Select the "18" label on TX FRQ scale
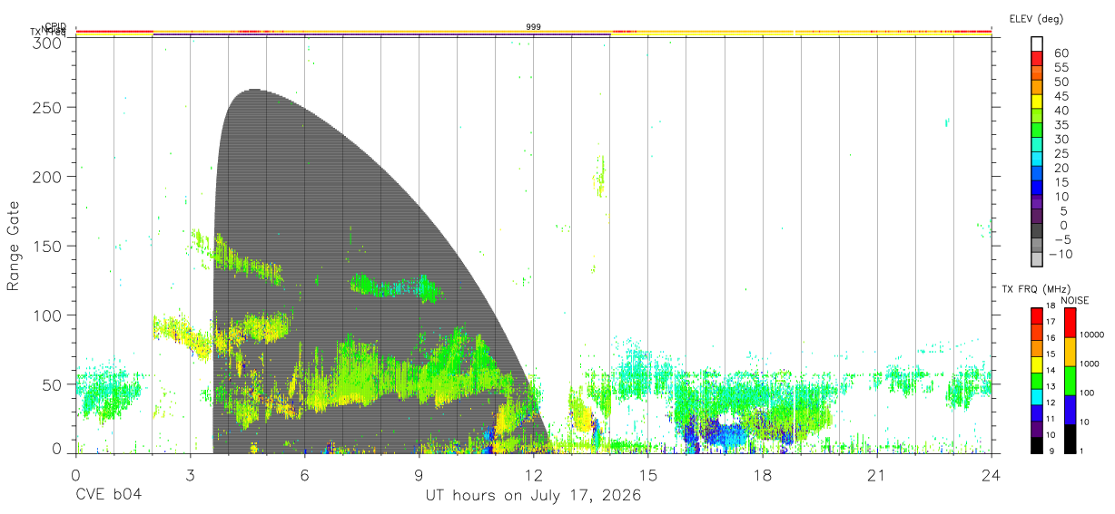1115x514 pixels. pyautogui.click(x=1051, y=305)
